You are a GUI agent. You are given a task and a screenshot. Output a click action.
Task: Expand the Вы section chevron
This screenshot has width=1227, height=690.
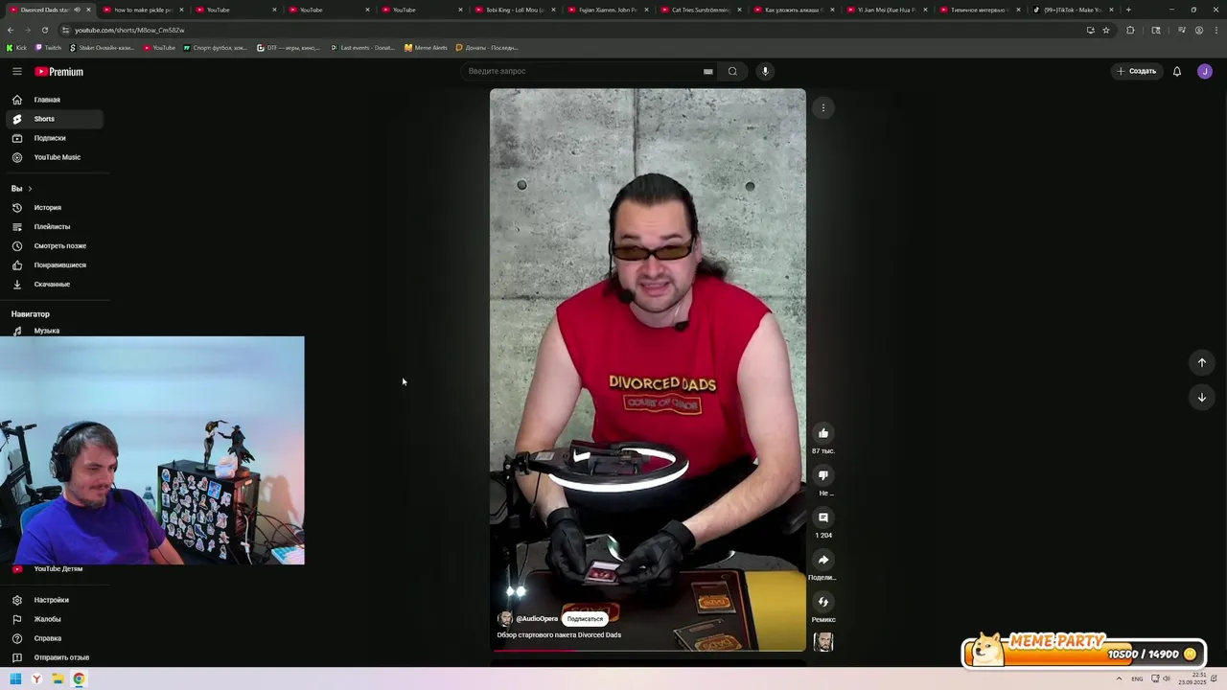tap(30, 189)
